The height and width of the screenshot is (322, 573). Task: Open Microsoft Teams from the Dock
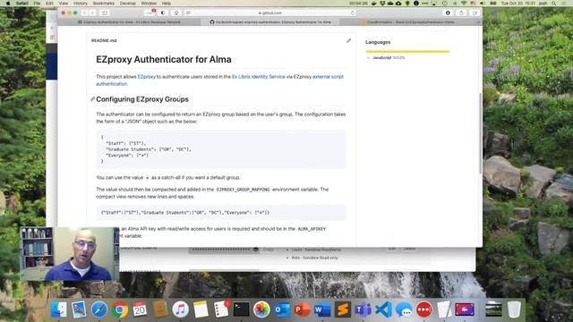click(x=363, y=310)
